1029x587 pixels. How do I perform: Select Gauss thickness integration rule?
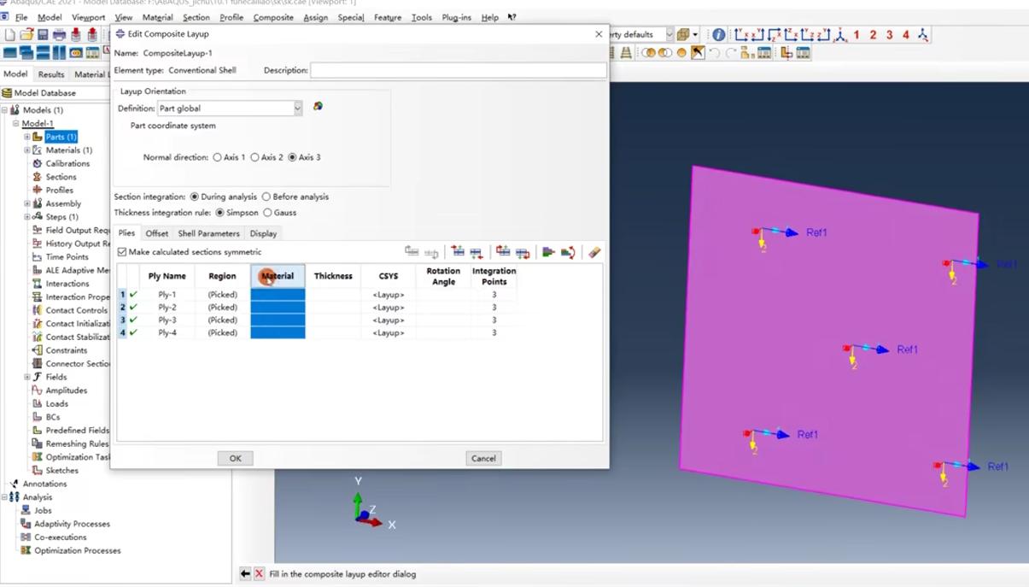[268, 213]
